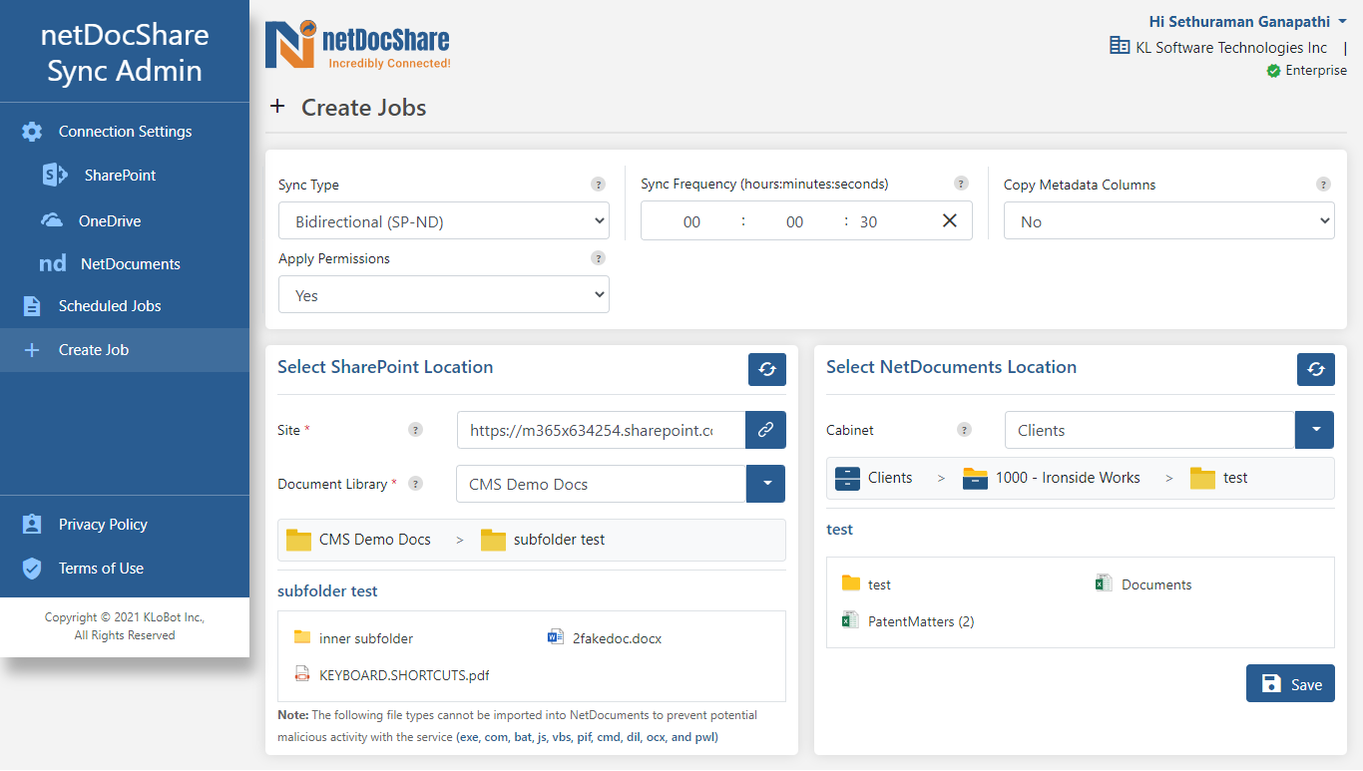Image resolution: width=1363 pixels, height=771 pixels.
Task: Click help icon beside Copy Metadata Columns
Action: coord(1323,185)
